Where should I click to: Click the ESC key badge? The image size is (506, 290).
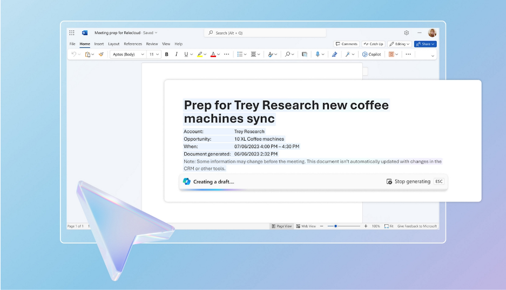point(439,182)
